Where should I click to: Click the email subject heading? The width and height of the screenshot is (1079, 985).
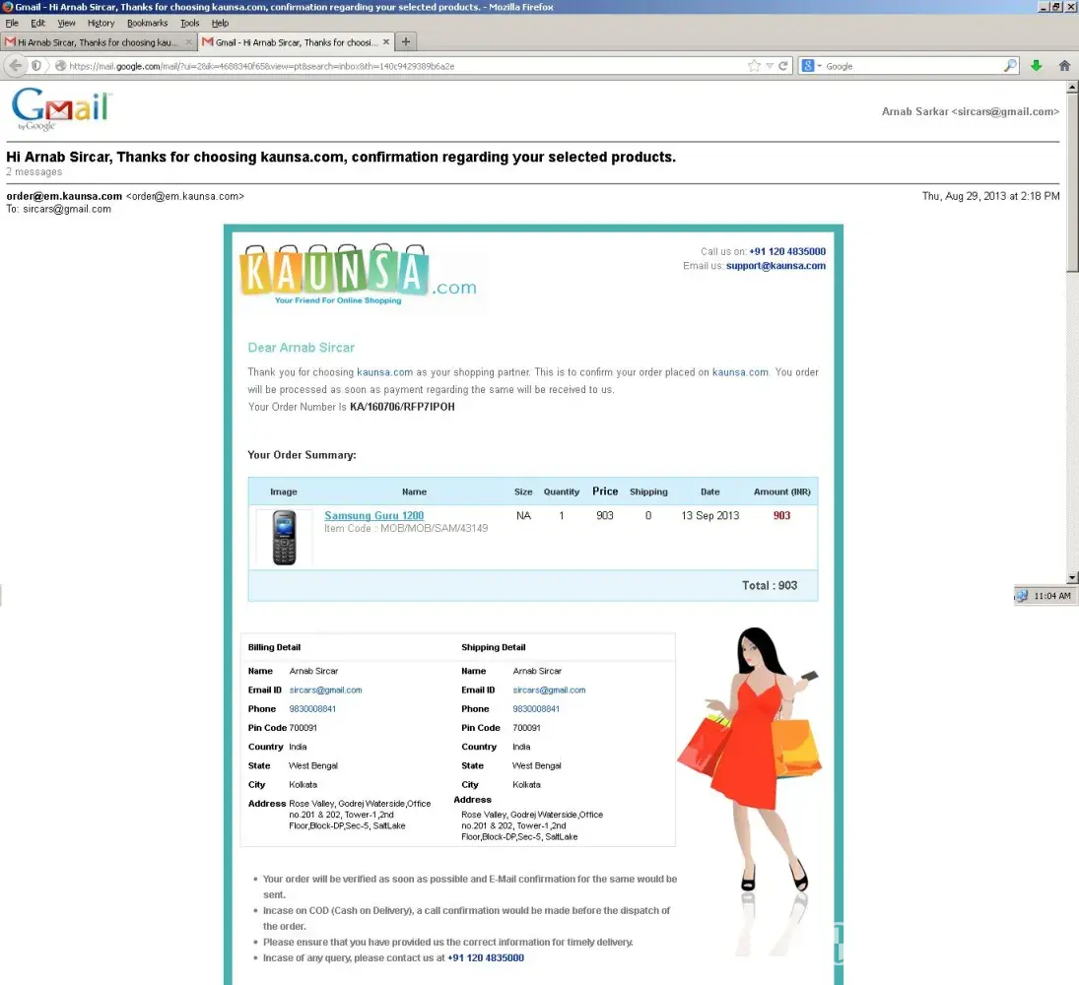[x=341, y=157]
